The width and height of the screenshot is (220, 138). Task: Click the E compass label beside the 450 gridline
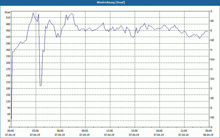[x=211, y=31]
